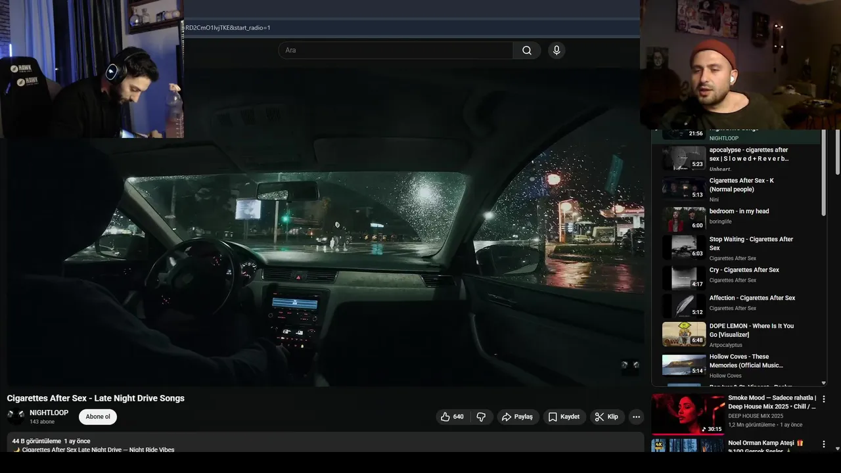Screen dimensions: 841x473
Task: Click the video title text
Action: (96, 398)
